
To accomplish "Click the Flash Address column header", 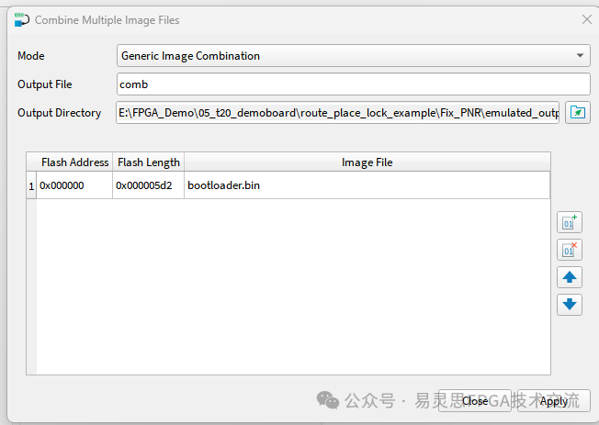I will coord(74,162).
